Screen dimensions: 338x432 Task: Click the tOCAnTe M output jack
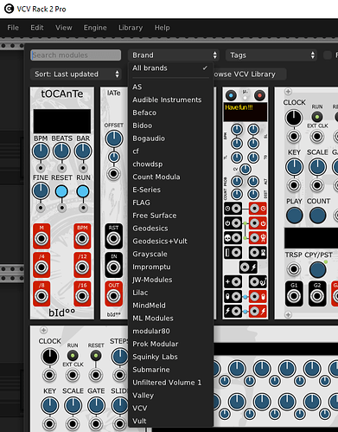point(41,239)
